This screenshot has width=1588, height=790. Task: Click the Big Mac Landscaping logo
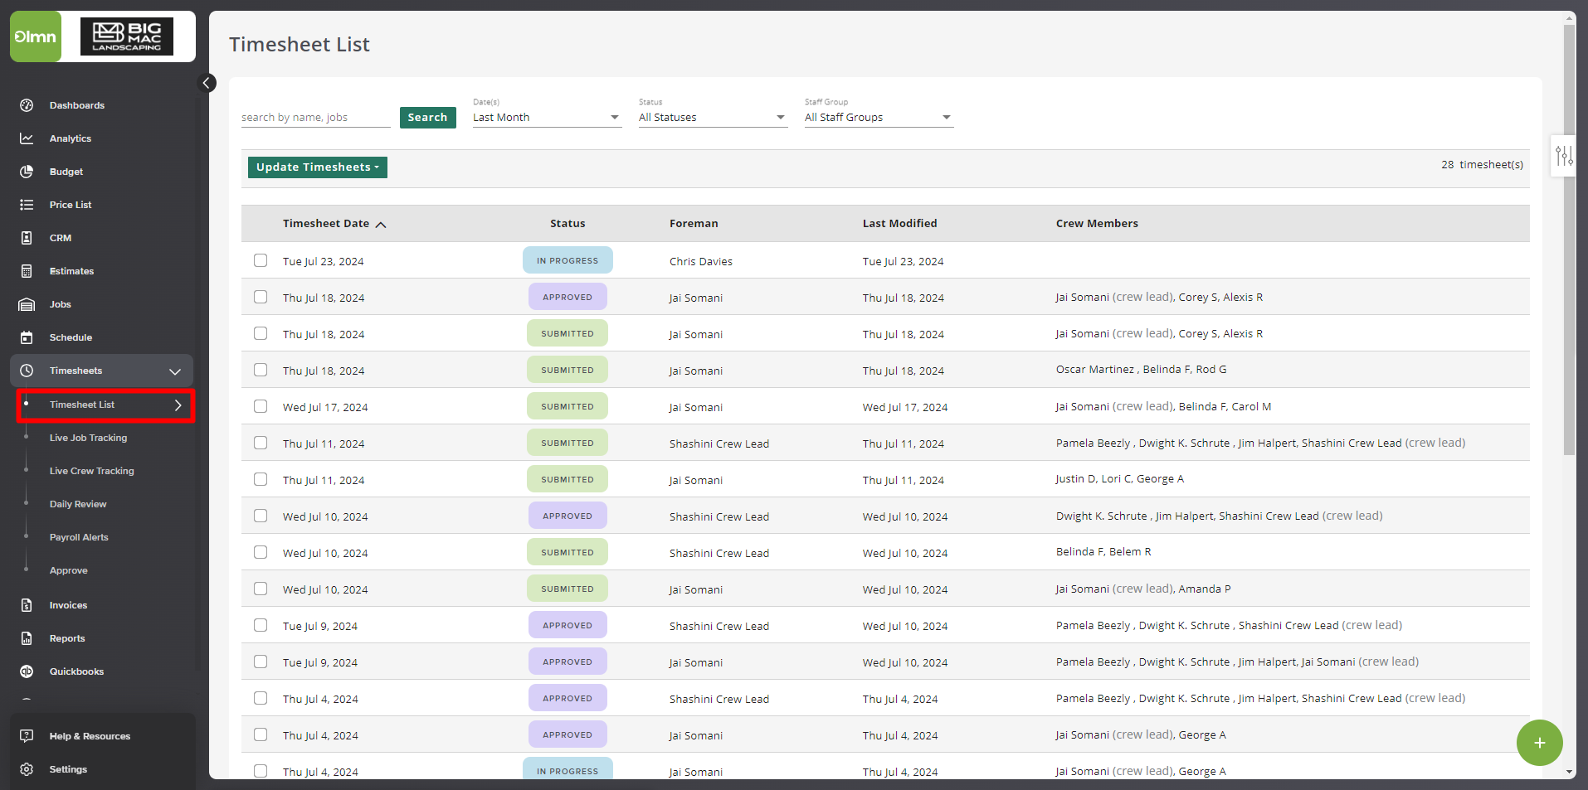click(x=127, y=36)
